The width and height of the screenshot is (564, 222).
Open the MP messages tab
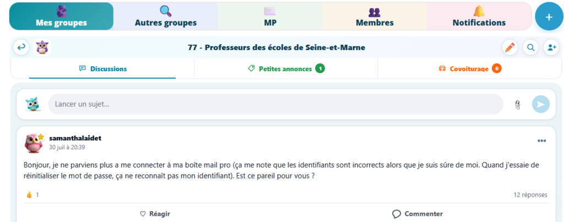(x=270, y=17)
